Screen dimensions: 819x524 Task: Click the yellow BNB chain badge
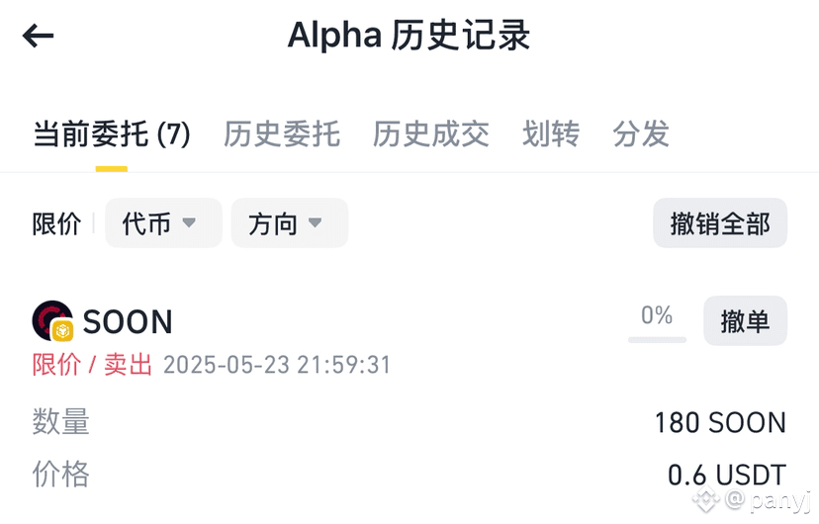click(63, 331)
